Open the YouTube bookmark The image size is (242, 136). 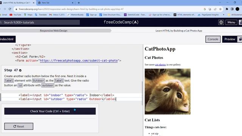coord(15,15)
